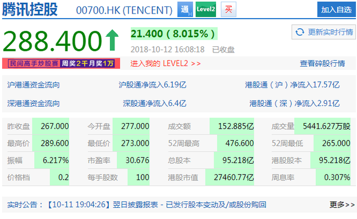
Task: Click 每手股数 value 100
Action: [143, 177]
